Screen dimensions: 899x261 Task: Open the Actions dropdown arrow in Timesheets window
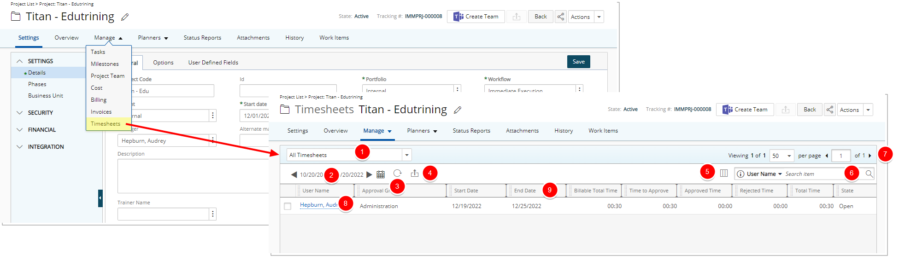[x=868, y=110]
